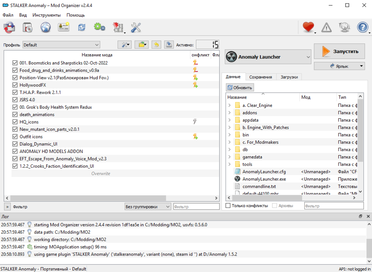The image size is (372, 272).
Task: Click the help question mark icon
Action: (362, 27)
